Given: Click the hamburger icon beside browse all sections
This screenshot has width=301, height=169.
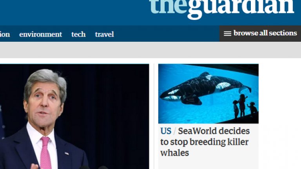Looking at the screenshot, I should pyautogui.click(x=227, y=34).
